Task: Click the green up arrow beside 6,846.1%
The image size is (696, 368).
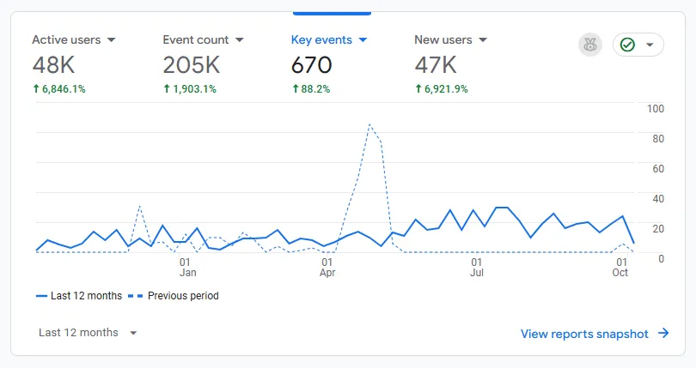Action: point(36,88)
